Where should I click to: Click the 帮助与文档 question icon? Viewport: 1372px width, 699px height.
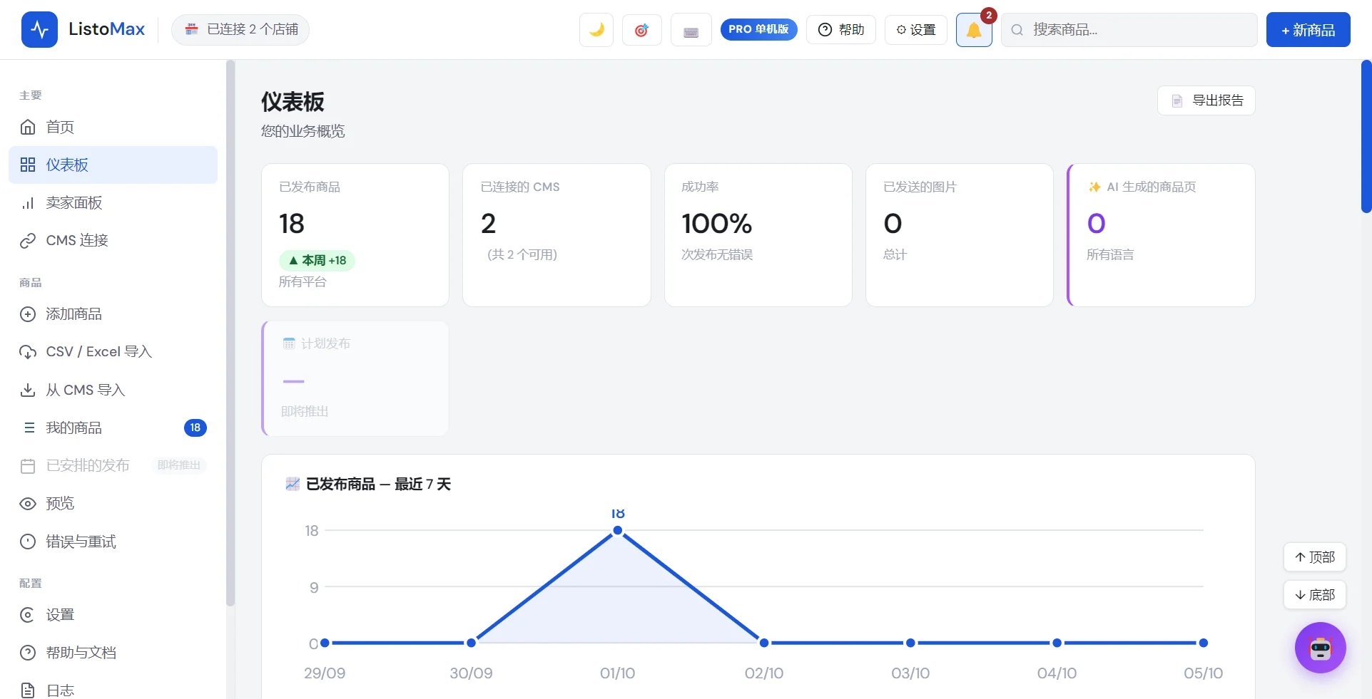coord(28,653)
